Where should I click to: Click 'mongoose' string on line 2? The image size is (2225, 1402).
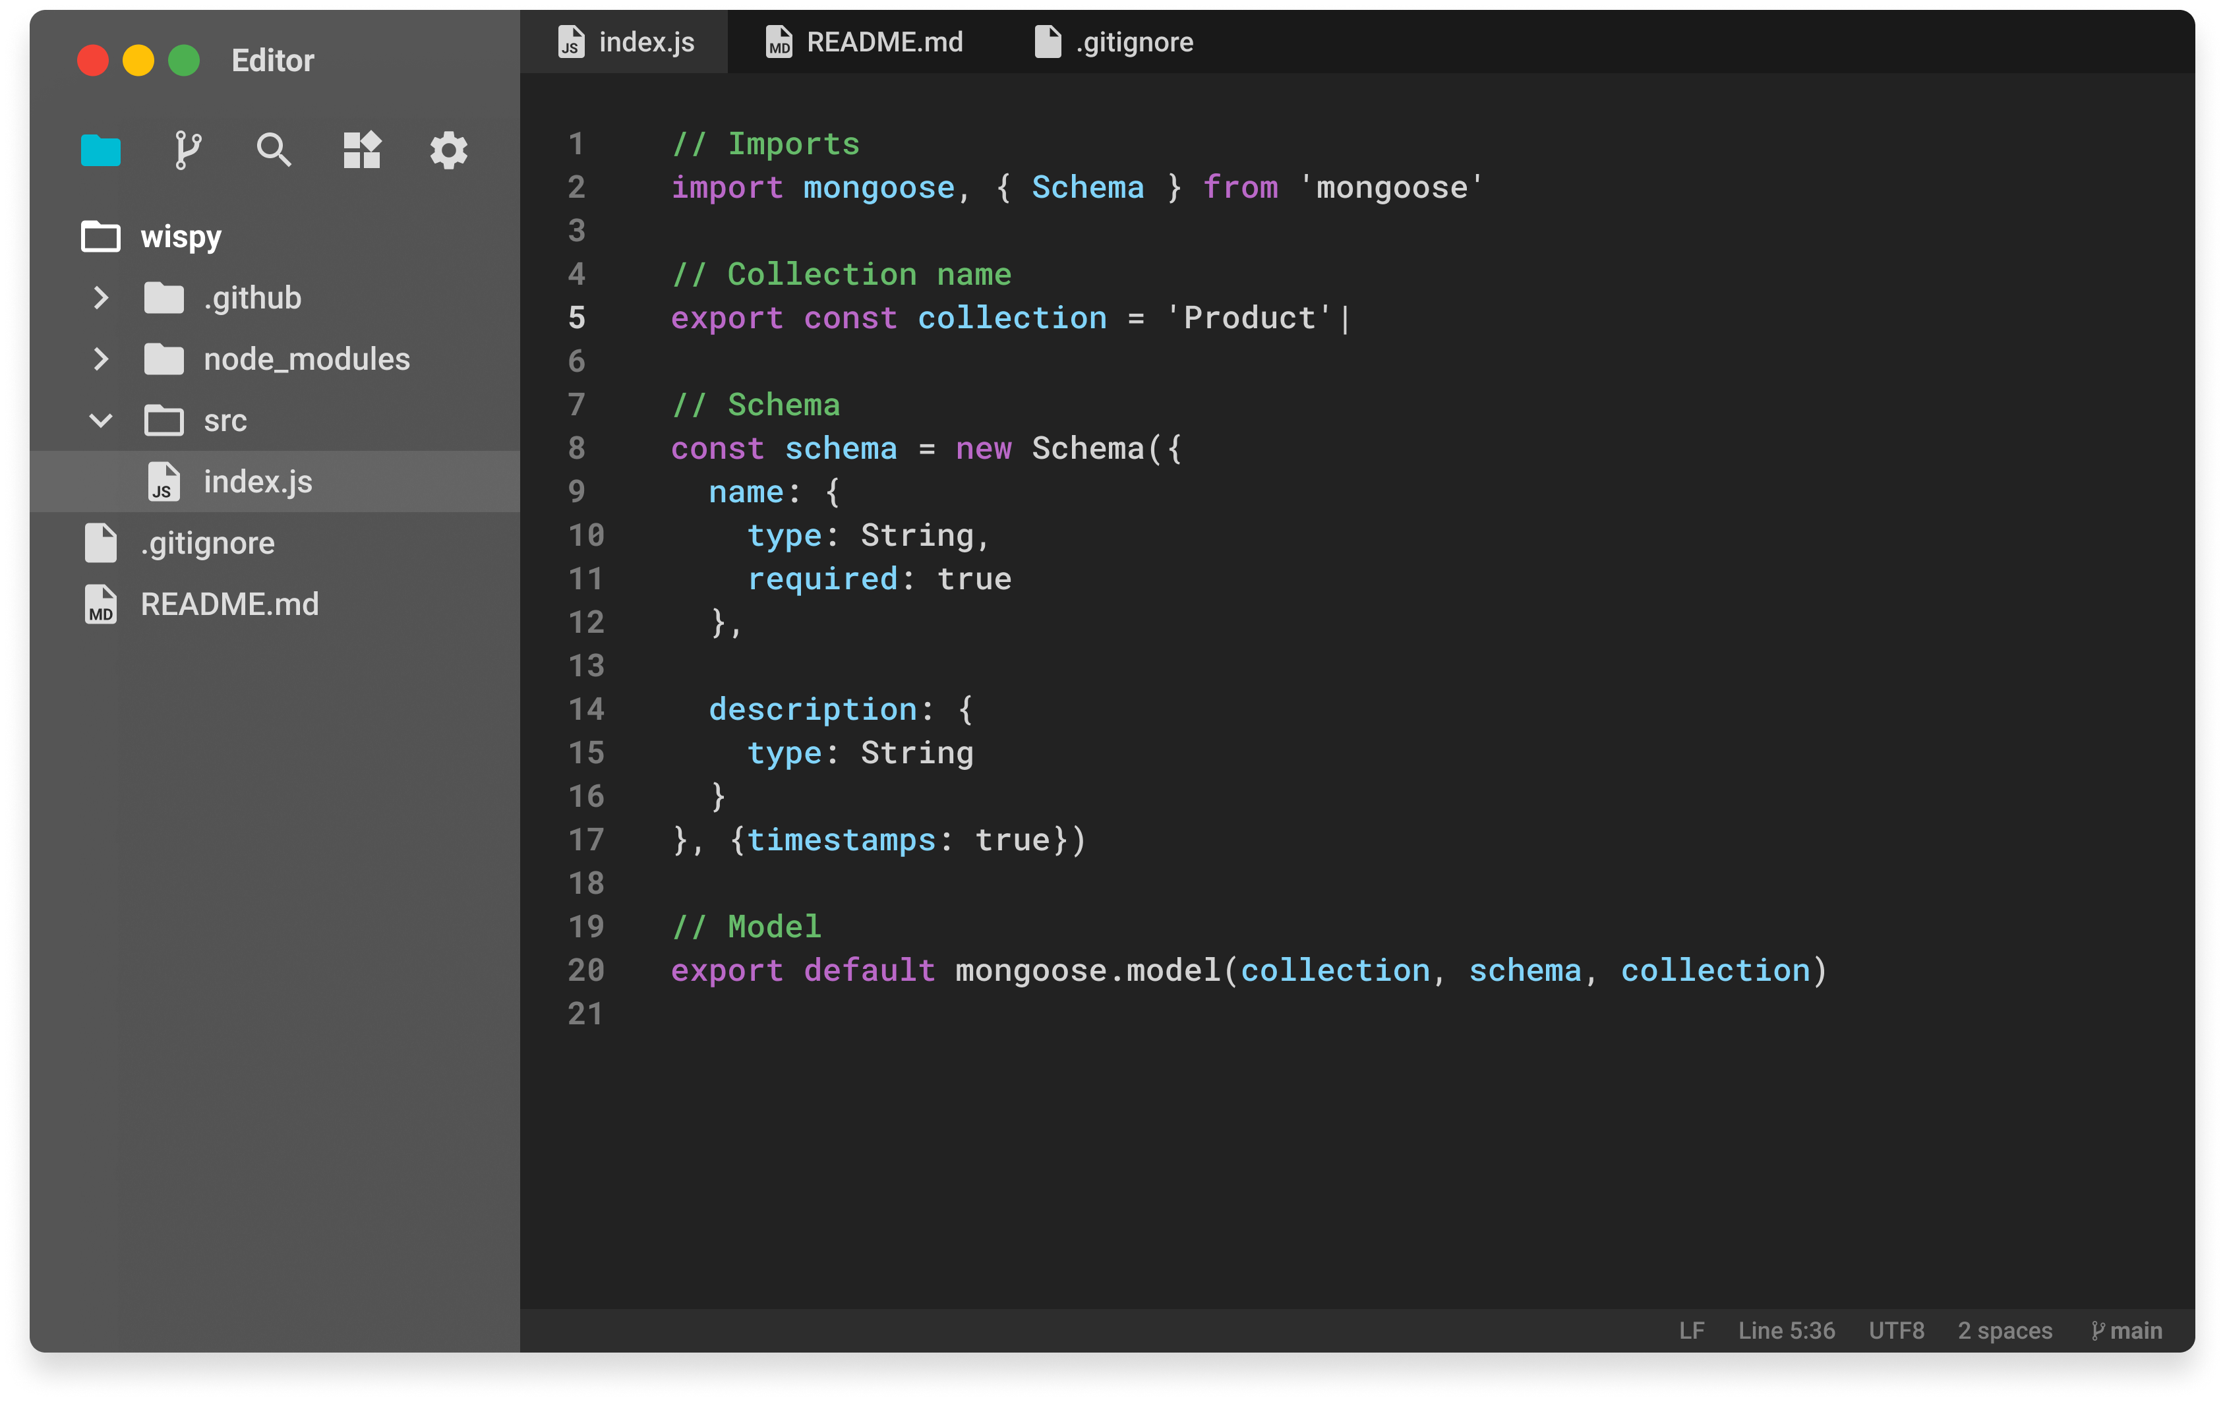pos(1390,187)
